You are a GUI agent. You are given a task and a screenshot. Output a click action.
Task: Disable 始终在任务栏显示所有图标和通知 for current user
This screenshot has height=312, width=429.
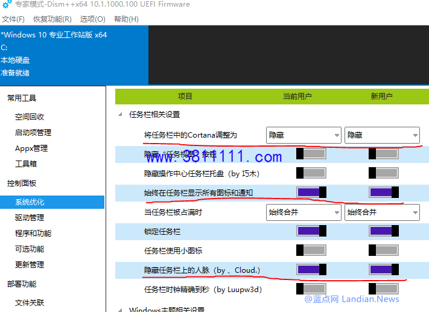(x=311, y=192)
